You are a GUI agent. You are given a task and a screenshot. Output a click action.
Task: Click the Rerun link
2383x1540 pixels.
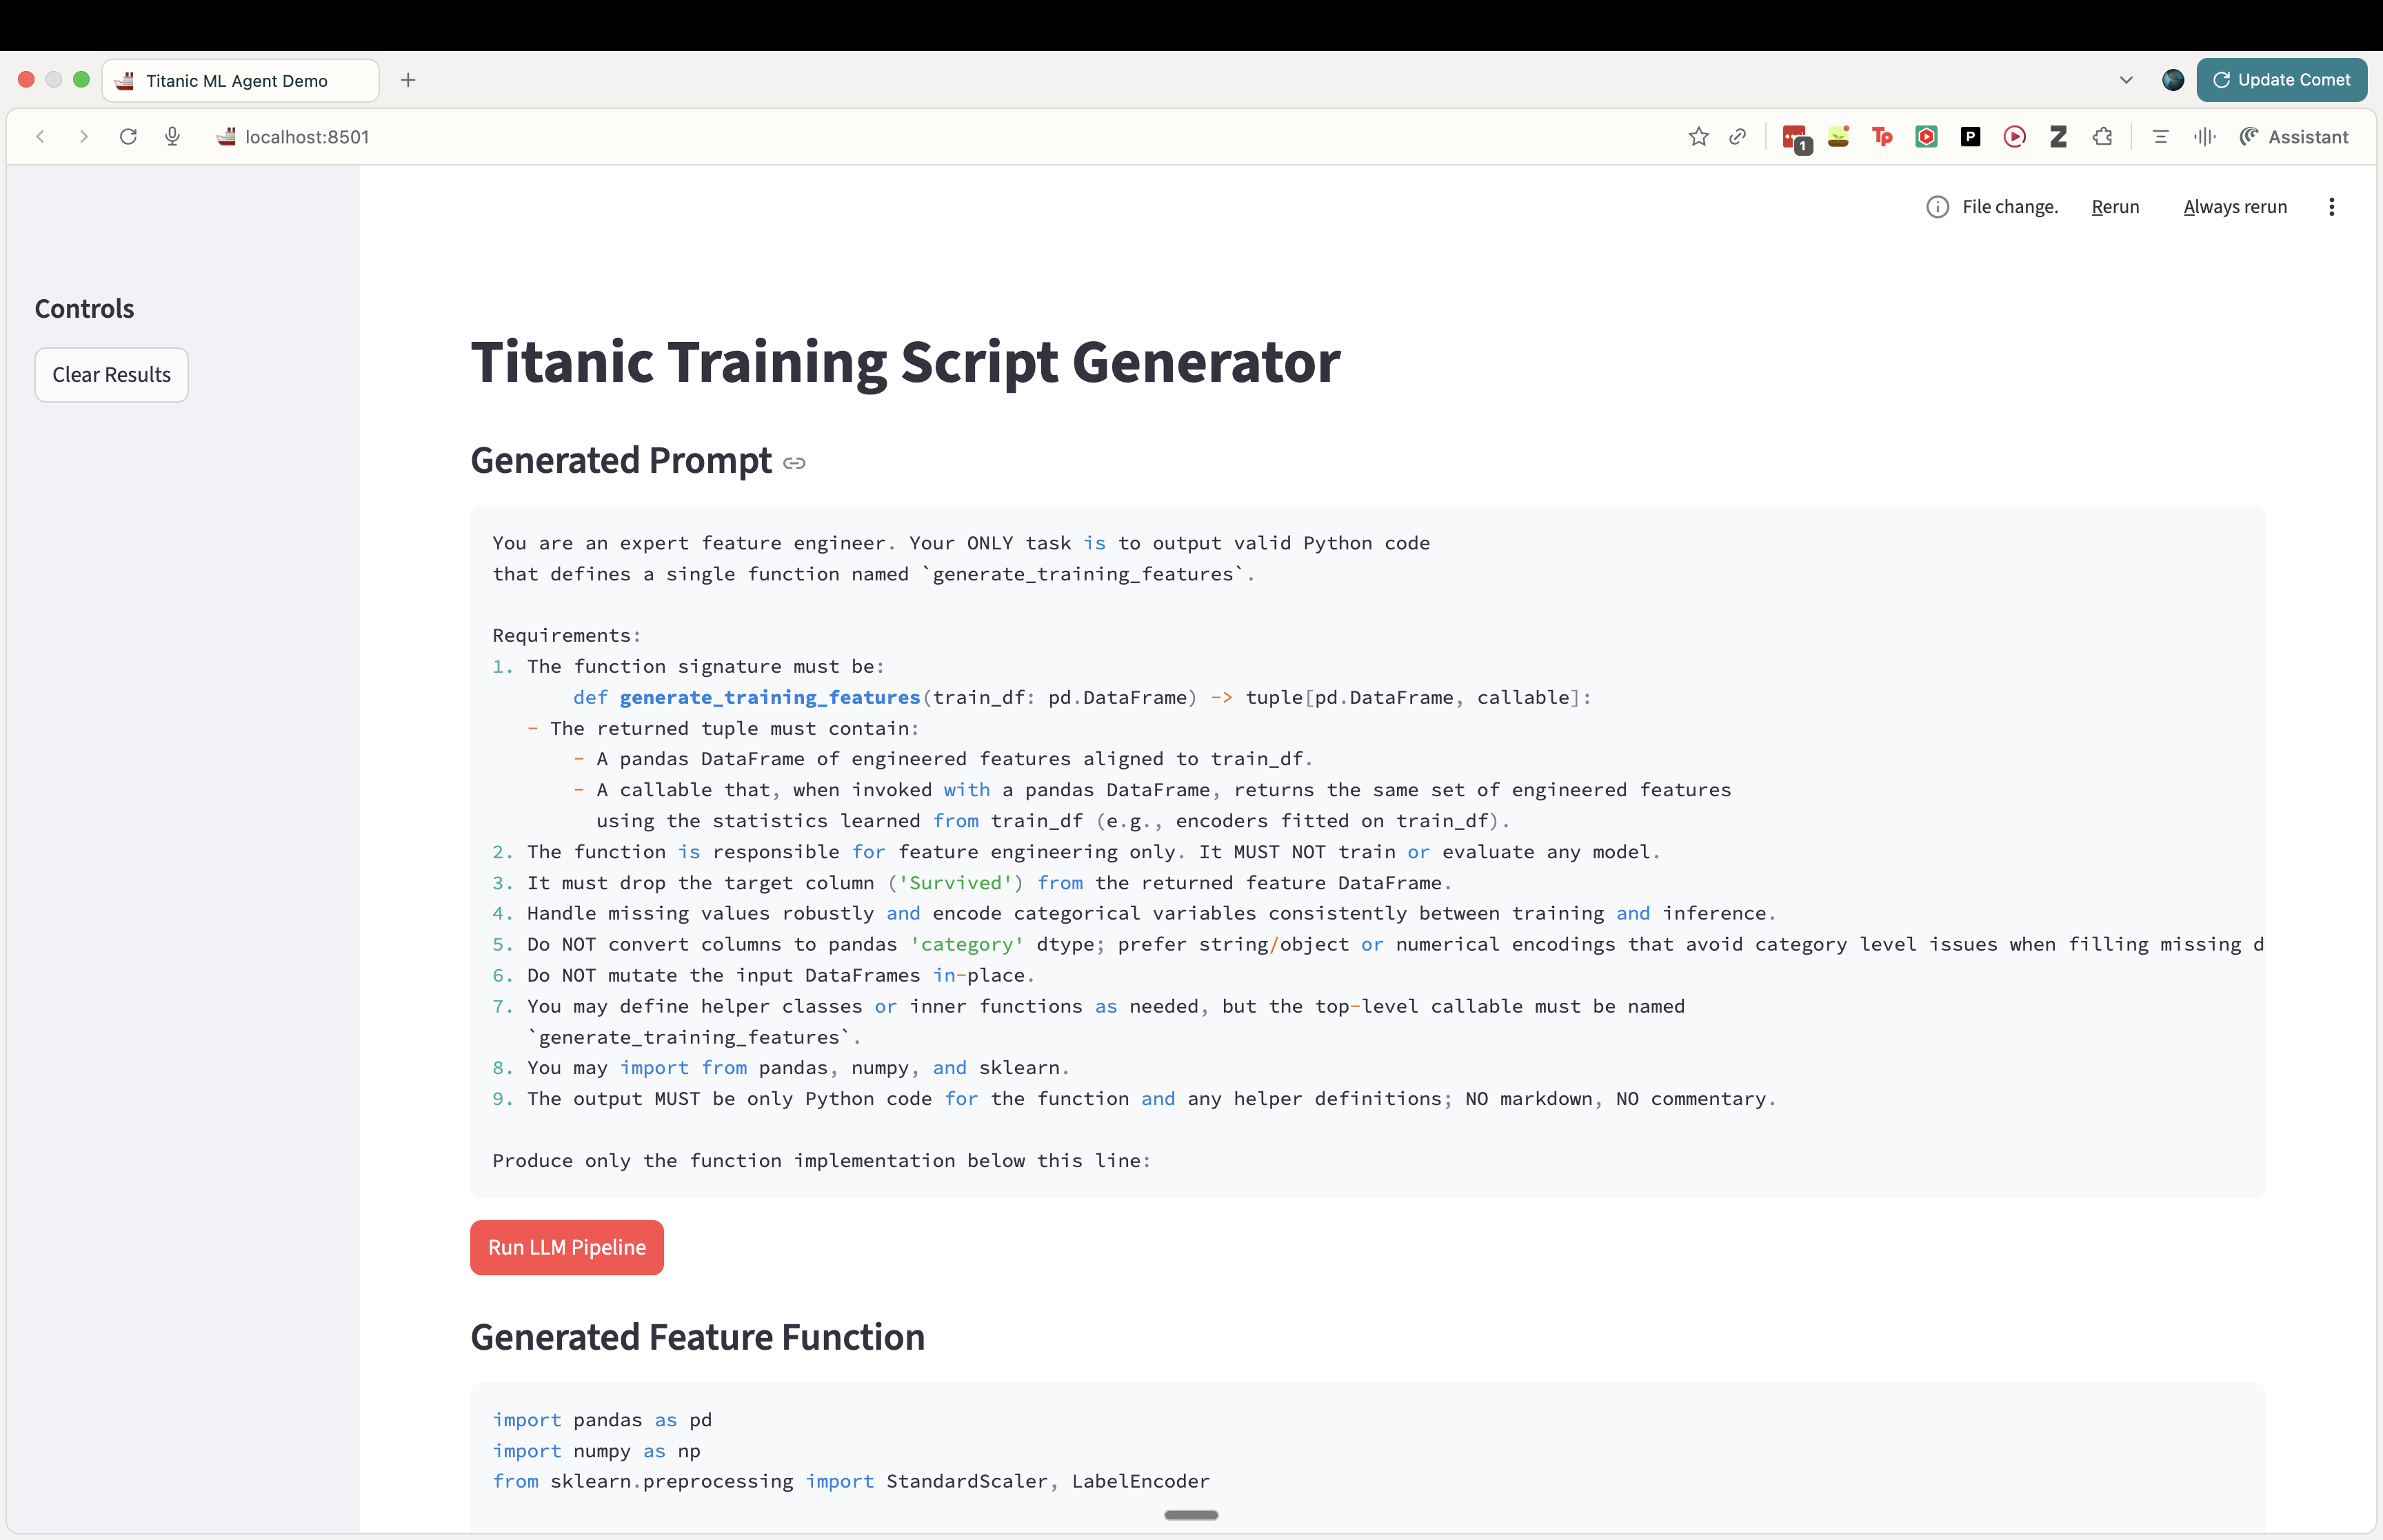click(2115, 207)
